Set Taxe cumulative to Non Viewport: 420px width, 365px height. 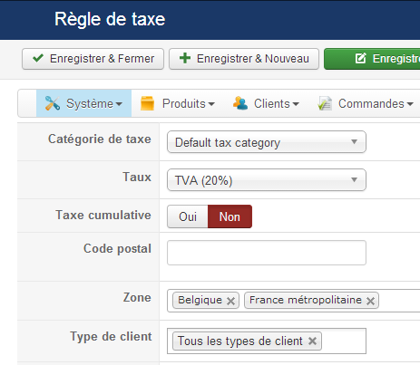click(x=230, y=216)
